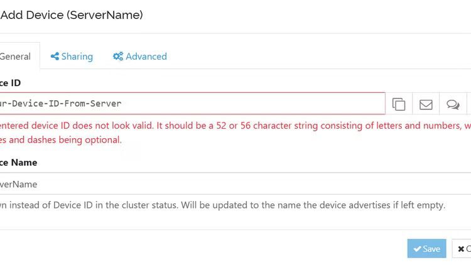Share device ID via SMS chat bubbles icon
The image size is (471, 265).
click(x=452, y=104)
